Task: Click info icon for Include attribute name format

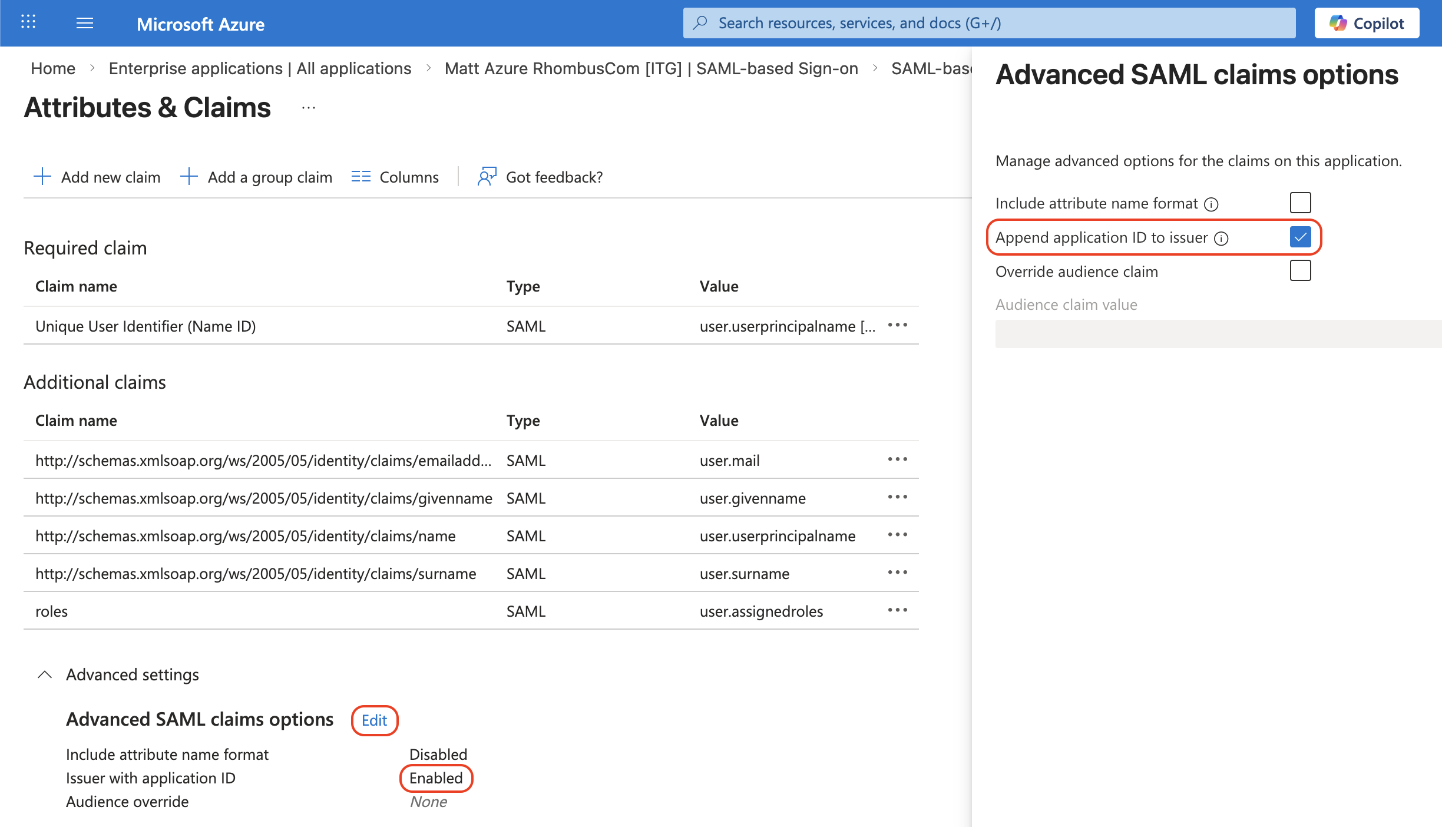Action: click(1211, 204)
